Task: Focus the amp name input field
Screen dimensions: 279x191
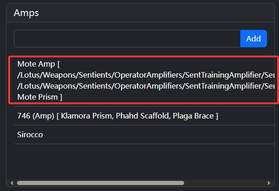Action: click(x=127, y=39)
